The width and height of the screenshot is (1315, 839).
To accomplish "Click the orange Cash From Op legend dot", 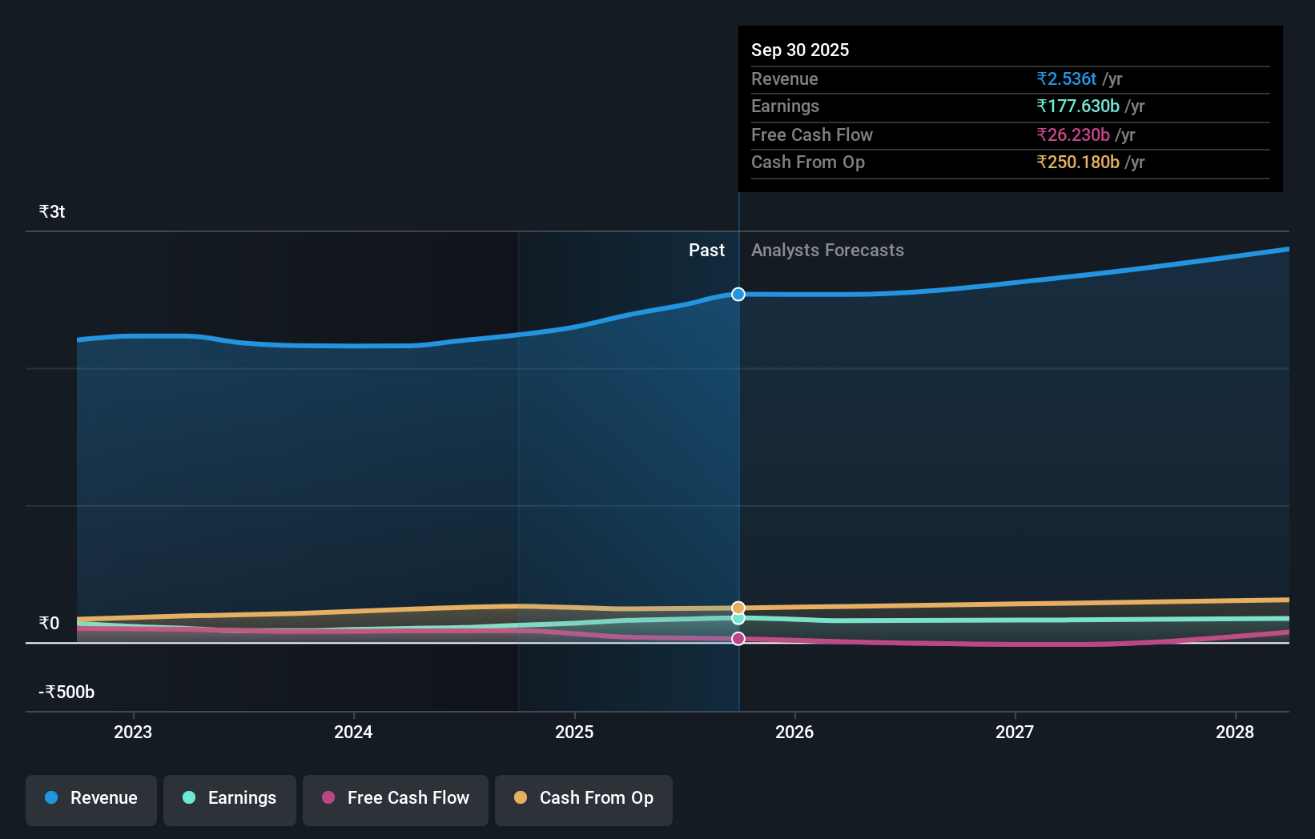I will 521,797.
